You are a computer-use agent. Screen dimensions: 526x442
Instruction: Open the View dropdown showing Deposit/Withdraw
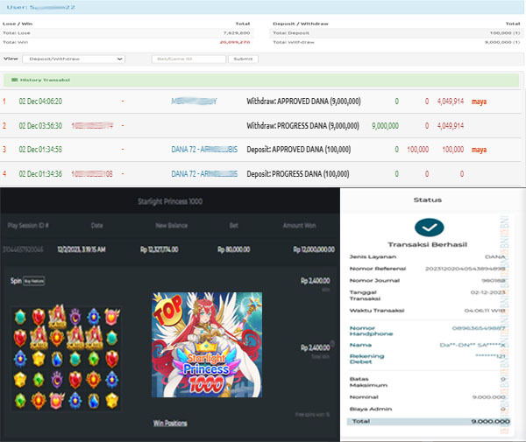click(x=74, y=60)
